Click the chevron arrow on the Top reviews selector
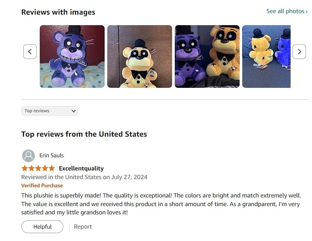The width and height of the screenshot is (312, 241). pos(73,111)
